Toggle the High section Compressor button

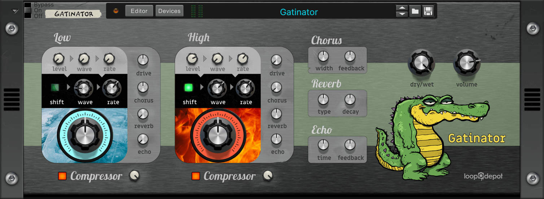click(196, 176)
